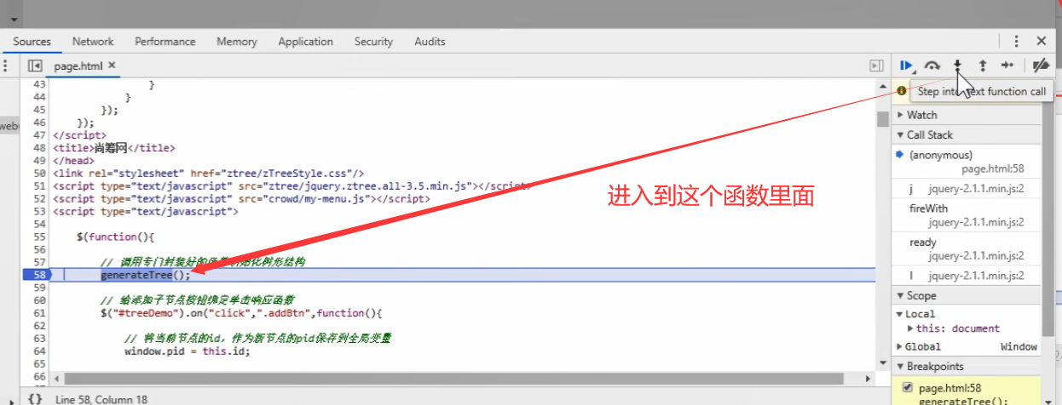The image size is (1062, 405).
Task: Click the generateTree(); code line
Action: [146, 275]
